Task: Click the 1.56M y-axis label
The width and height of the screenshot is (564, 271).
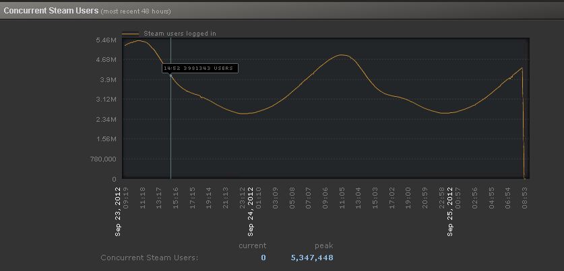Action: pos(106,139)
